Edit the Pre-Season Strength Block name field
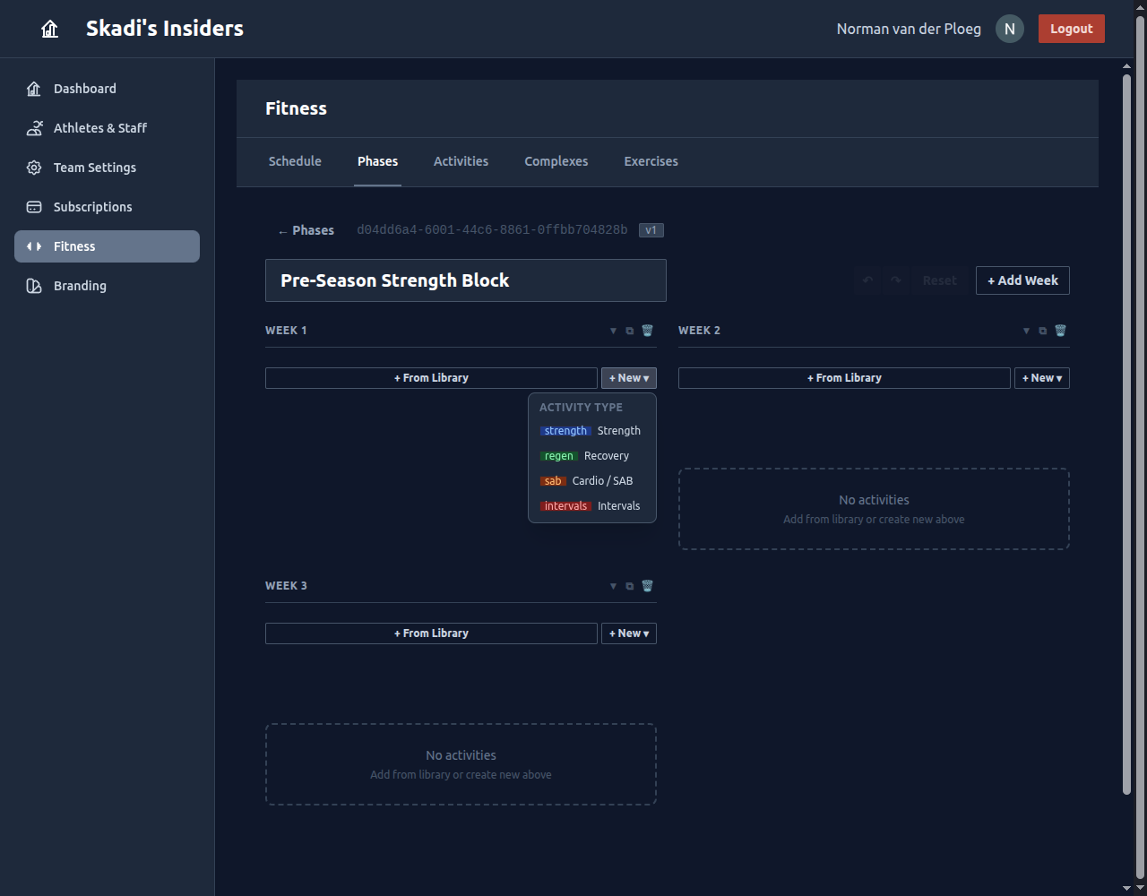This screenshot has height=896, width=1147. (x=466, y=280)
